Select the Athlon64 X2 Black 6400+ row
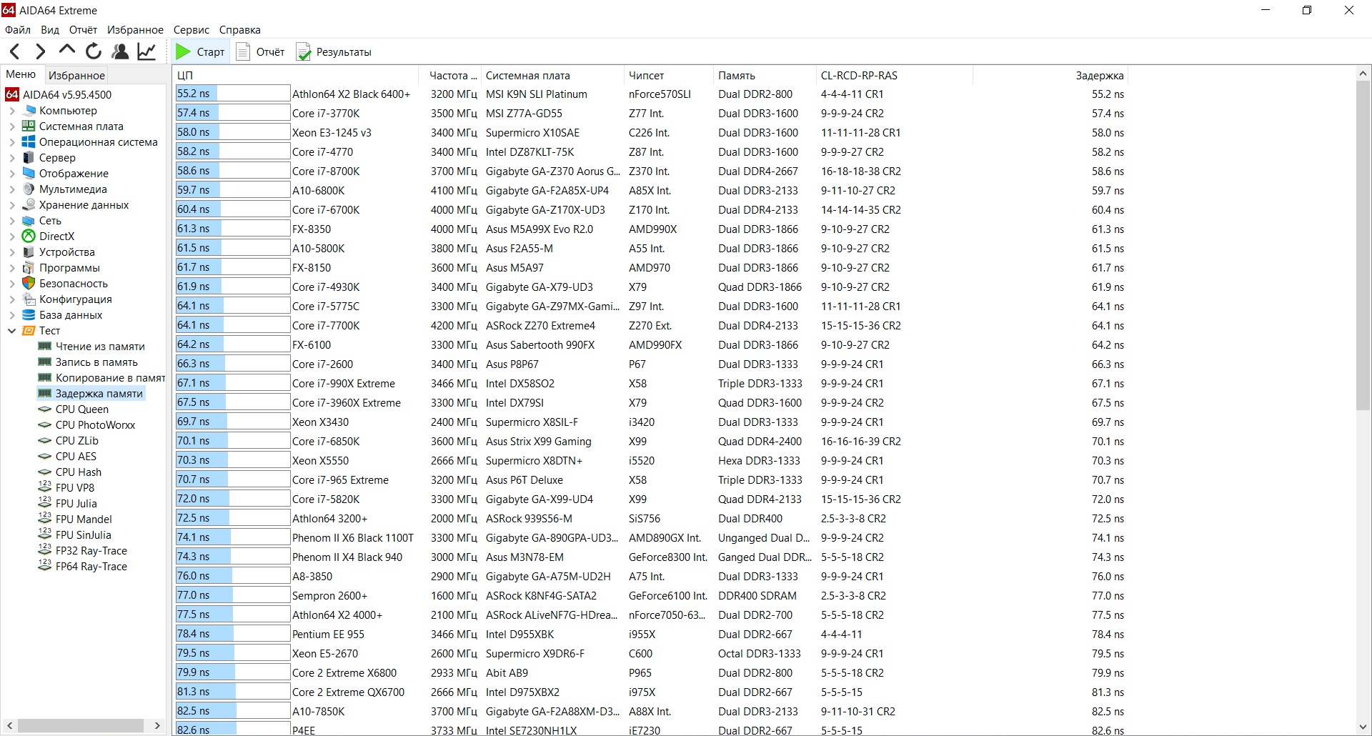This screenshot has width=1372, height=736. 650,94
